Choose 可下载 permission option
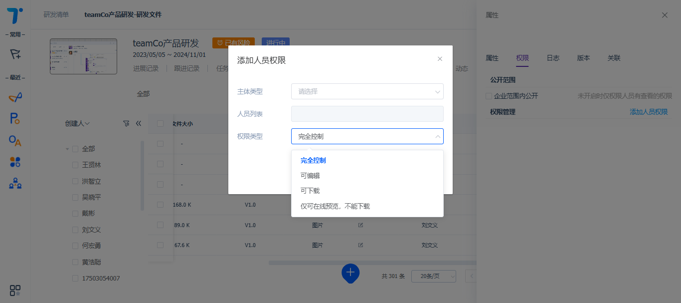This screenshot has height=303, width=681. [x=367, y=191]
